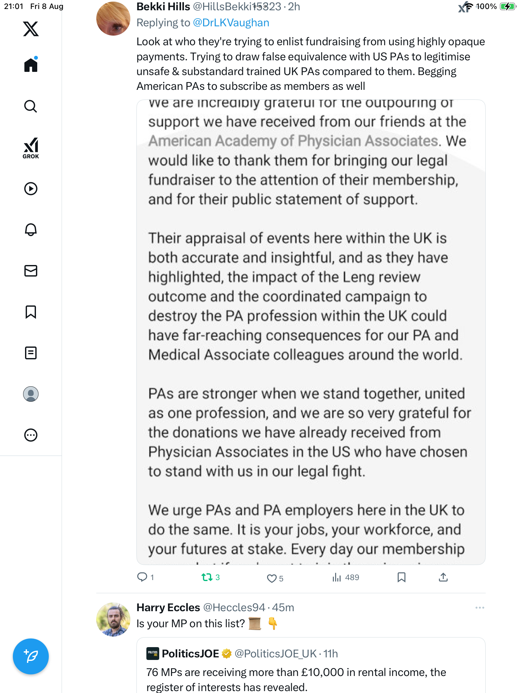Compose a new post
Screen dimensions: 520x693
(x=31, y=656)
